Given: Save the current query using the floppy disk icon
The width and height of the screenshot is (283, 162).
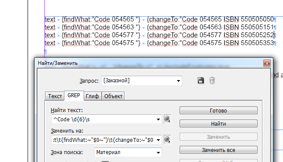Looking at the screenshot, I should pyautogui.click(x=201, y=80).
